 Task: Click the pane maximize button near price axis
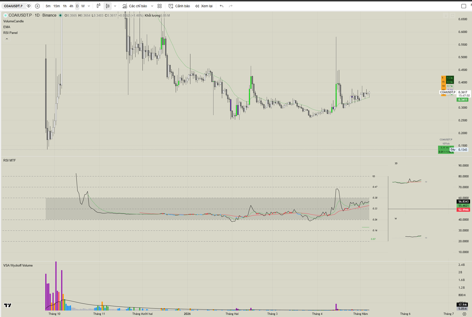pos(453,16)
